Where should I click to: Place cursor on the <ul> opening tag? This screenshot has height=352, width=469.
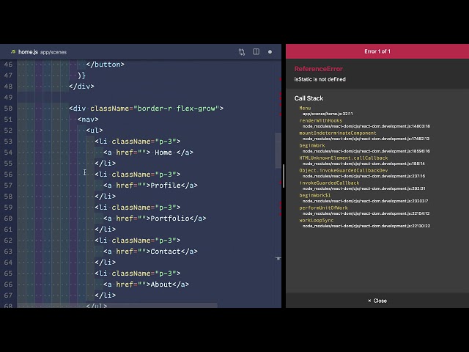95,131
